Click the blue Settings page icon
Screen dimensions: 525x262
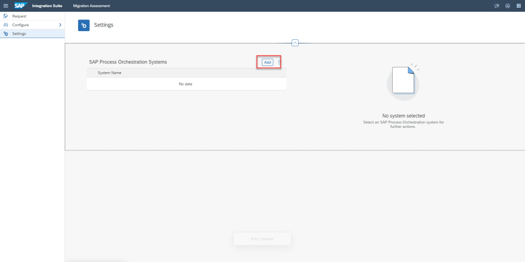point(84,25)
